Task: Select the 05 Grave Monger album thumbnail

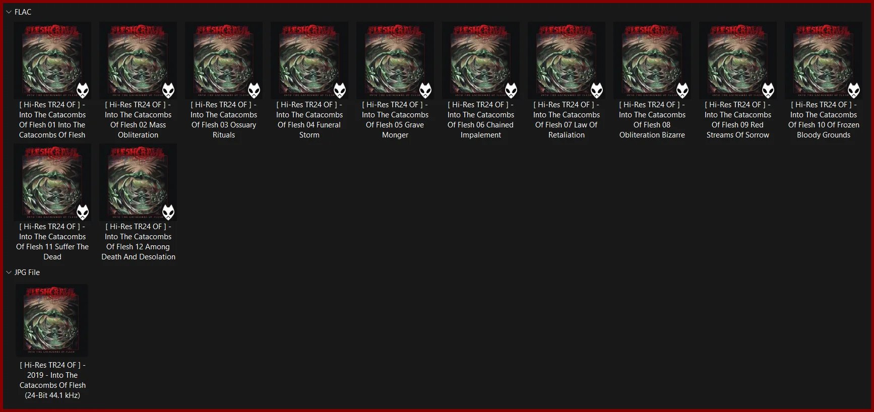Action: point(395,60)
